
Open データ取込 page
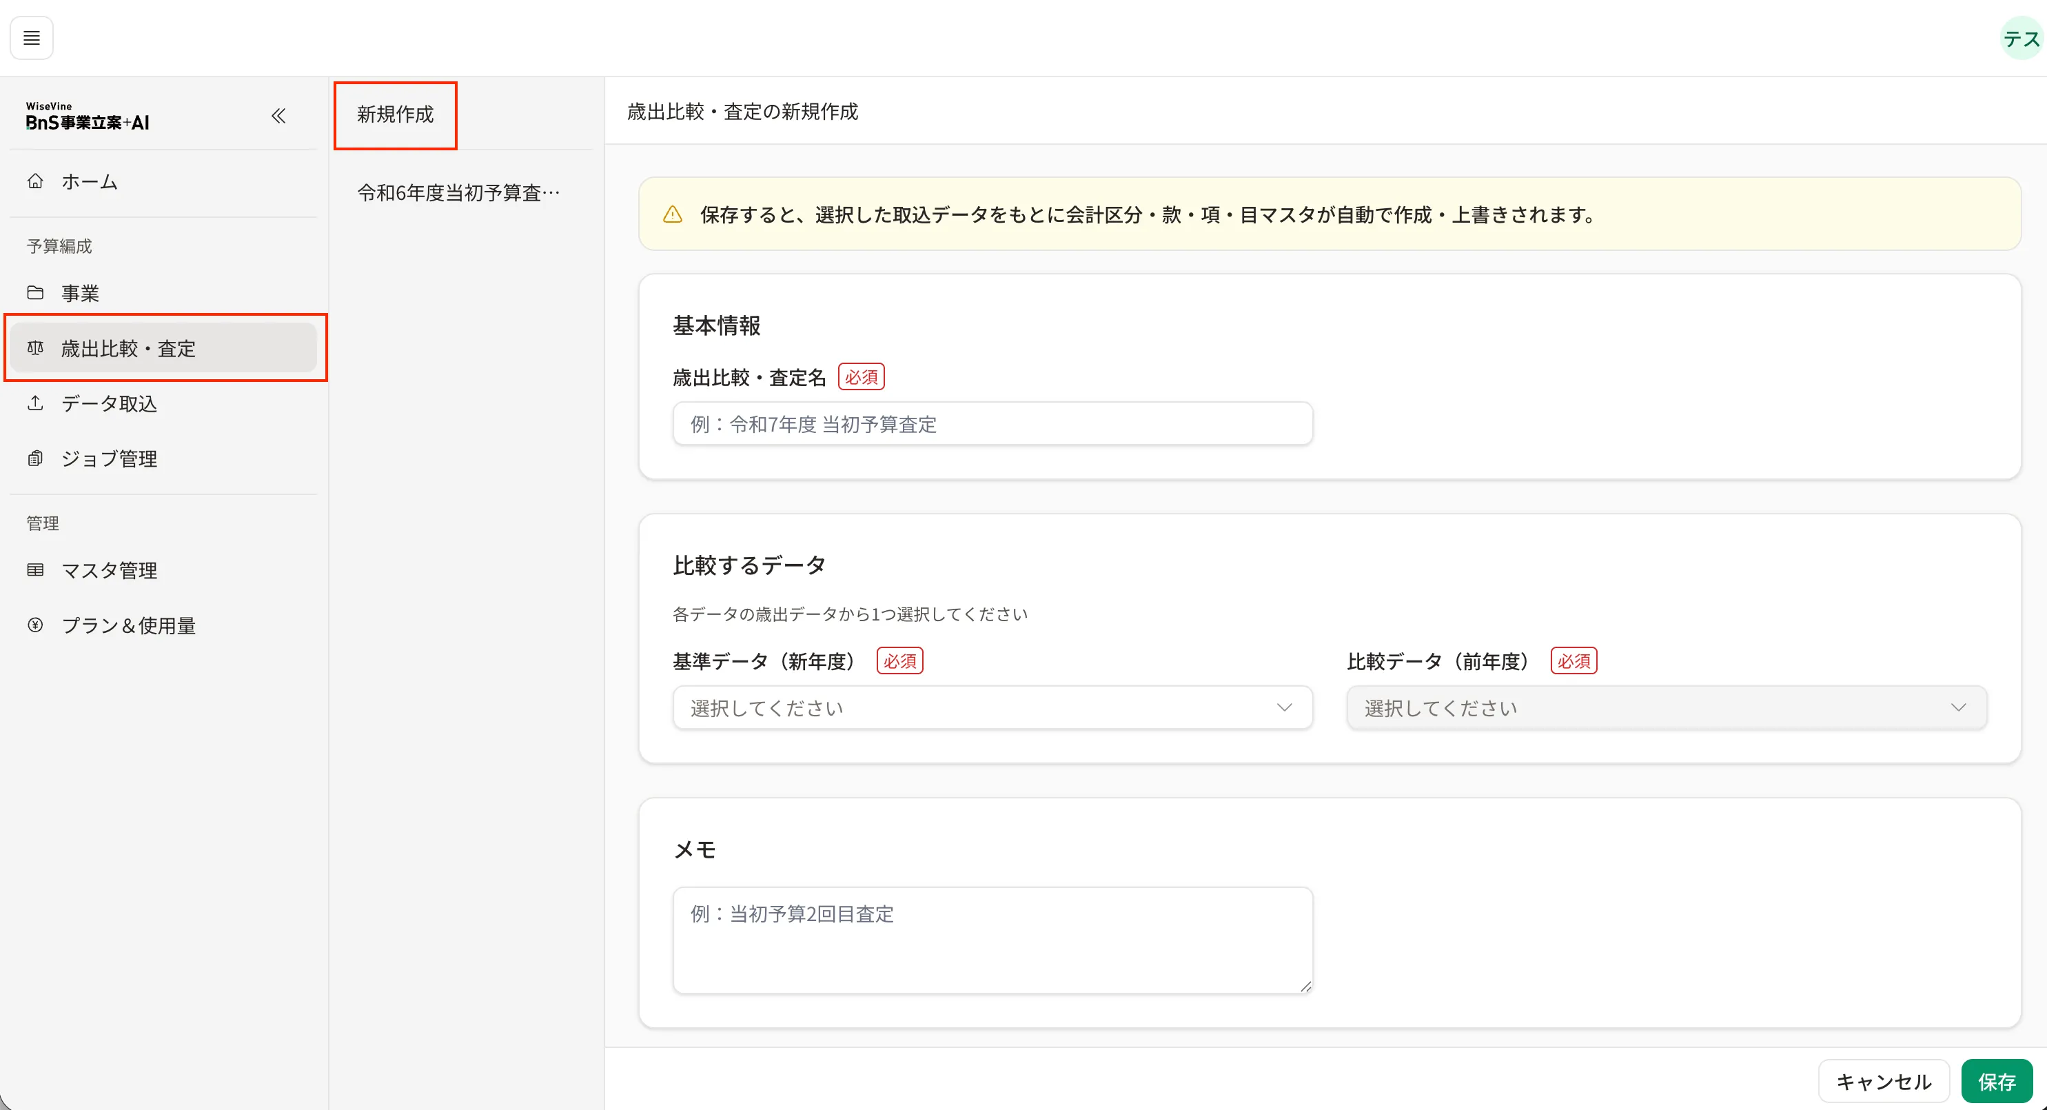163,403
